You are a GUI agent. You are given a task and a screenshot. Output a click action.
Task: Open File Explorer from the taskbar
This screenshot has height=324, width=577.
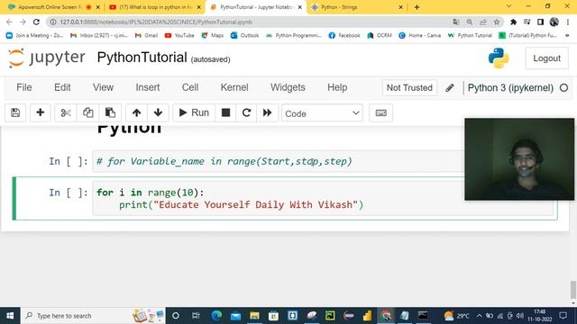(254, 316)
